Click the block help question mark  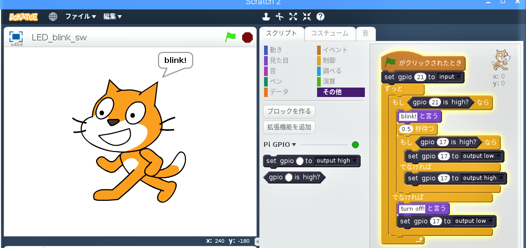point(320,16)
